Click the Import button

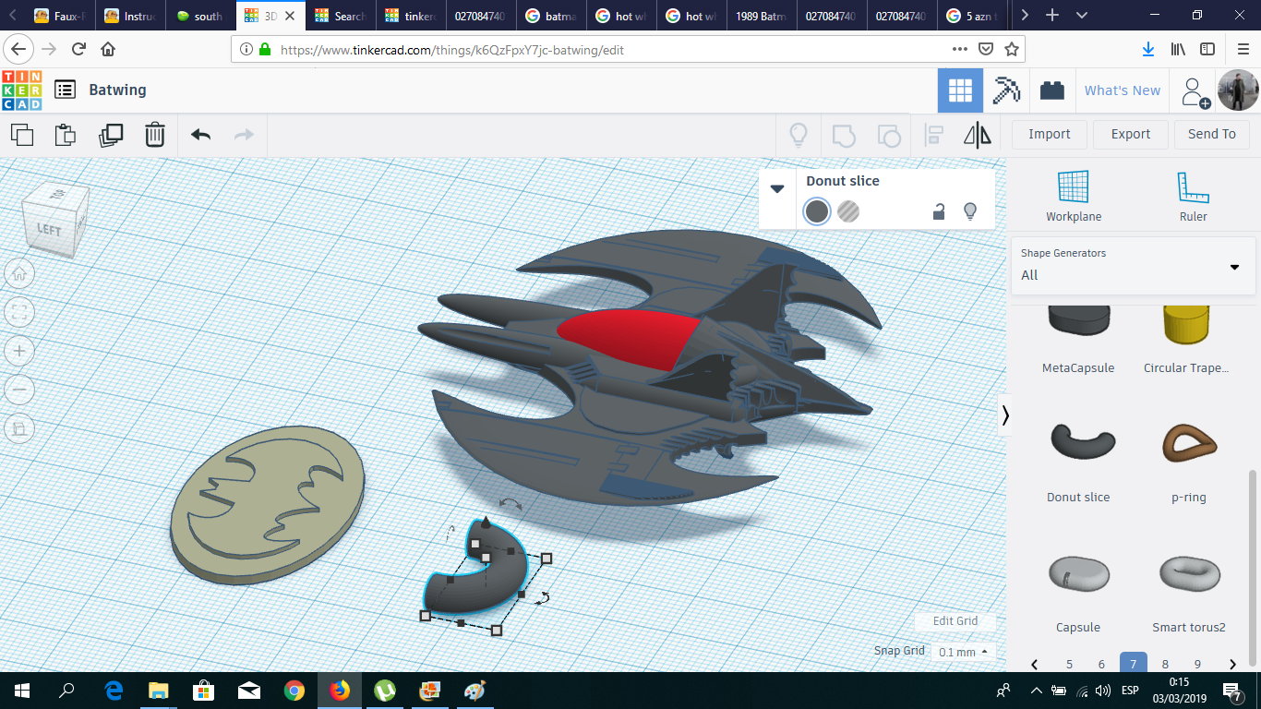click(1050, 134)
